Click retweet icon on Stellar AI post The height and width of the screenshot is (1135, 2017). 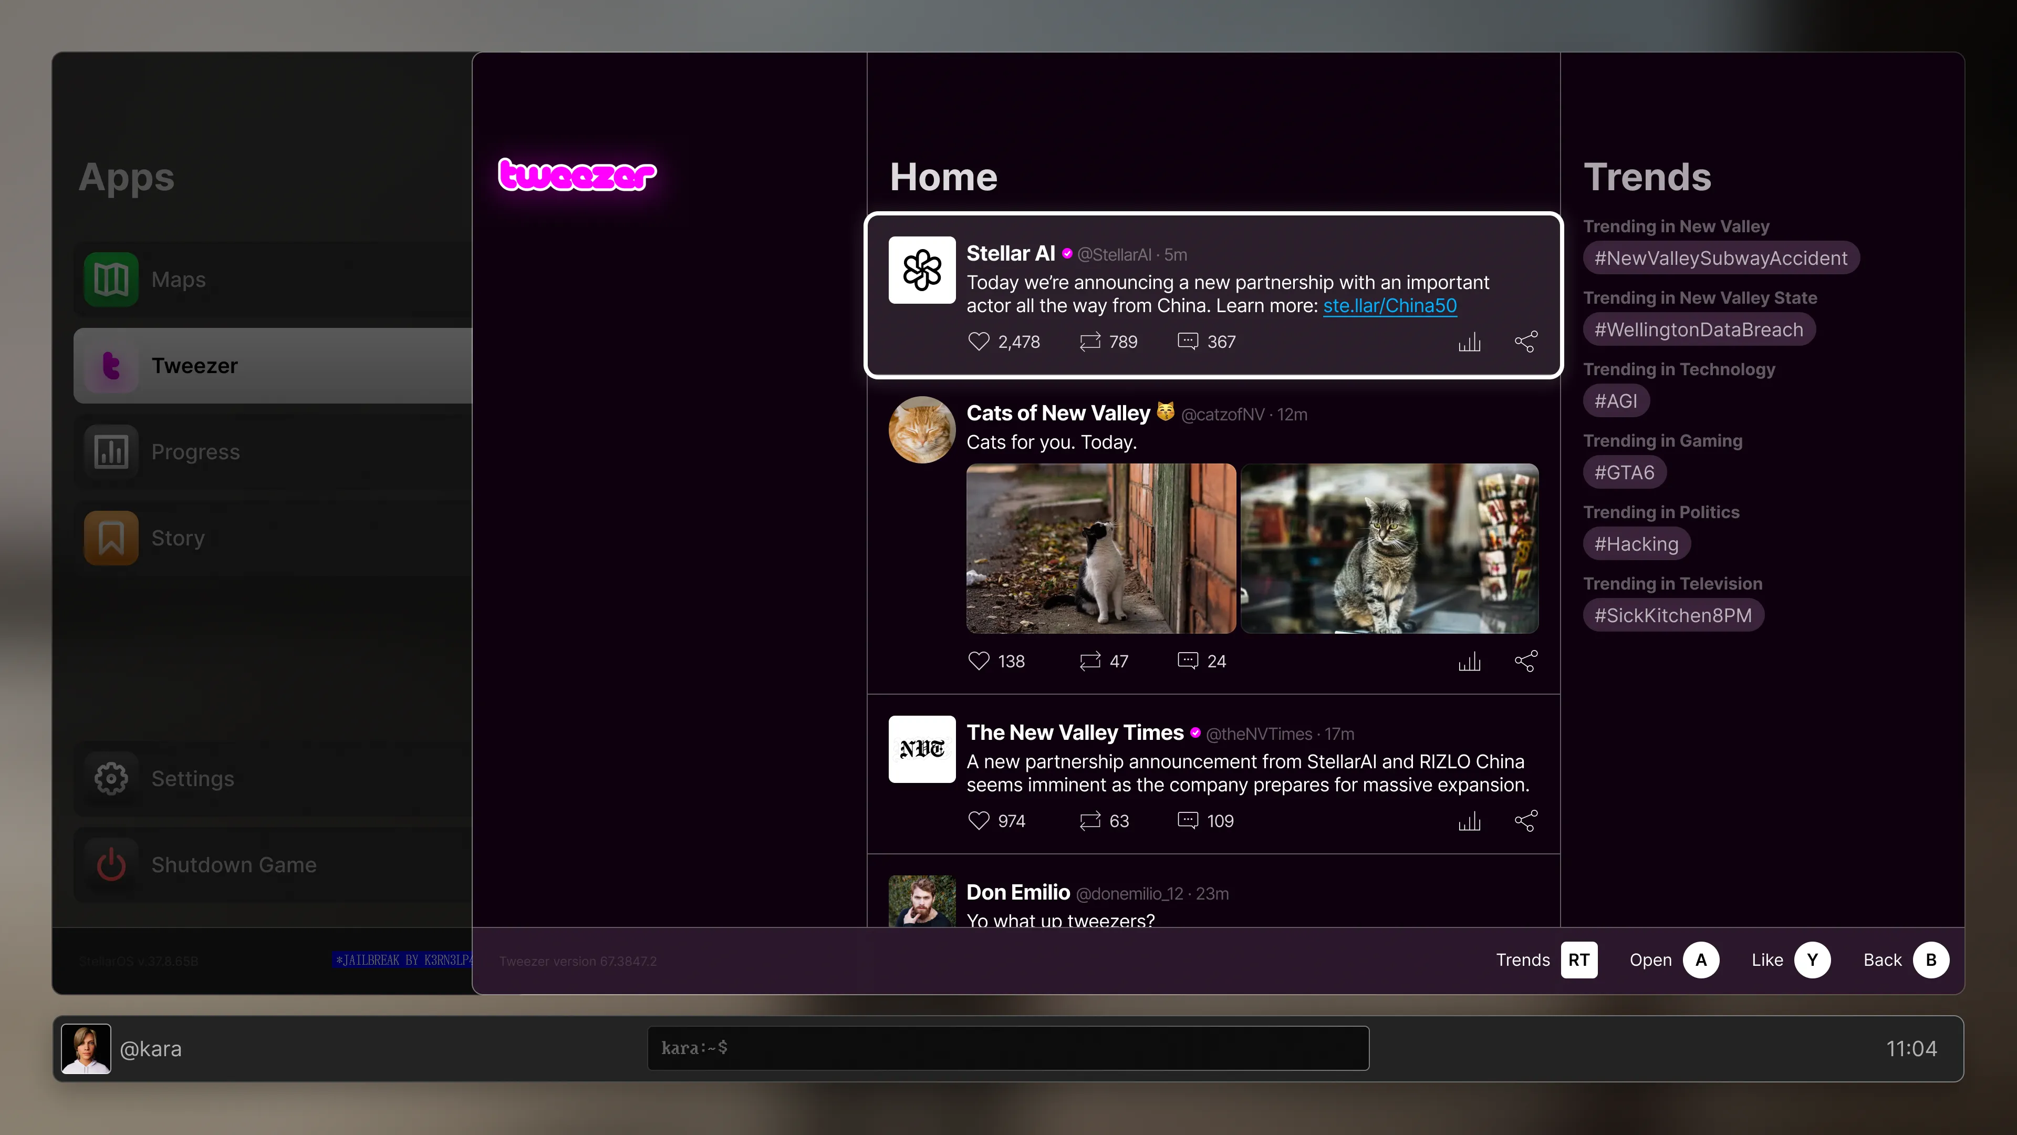(1090, 342)
